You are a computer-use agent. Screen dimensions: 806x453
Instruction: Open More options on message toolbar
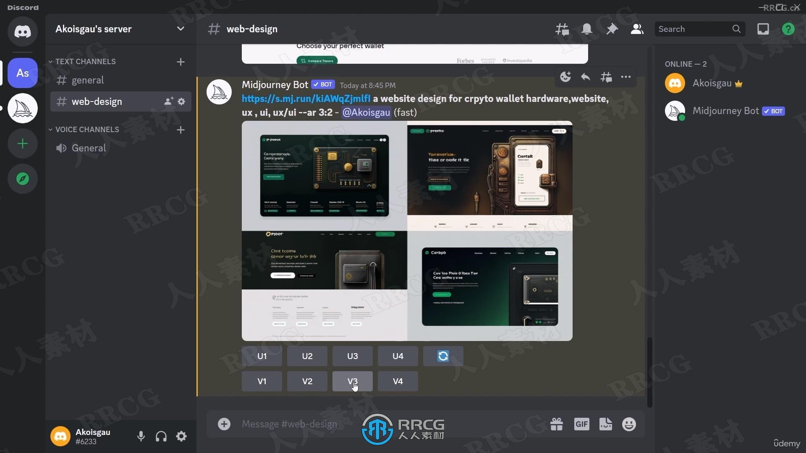click(626, 77)
